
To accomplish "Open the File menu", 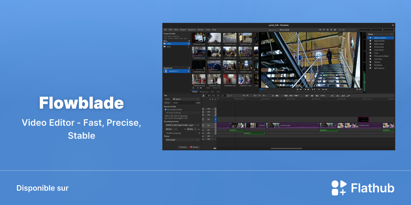I will point(165,30).
